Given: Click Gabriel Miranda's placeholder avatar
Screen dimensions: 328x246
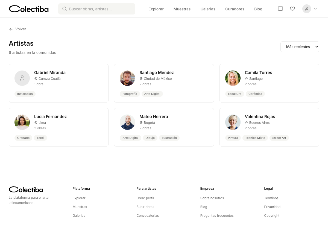Looking at the screenshot, I should pyautogui.click(x=22, y=78).
